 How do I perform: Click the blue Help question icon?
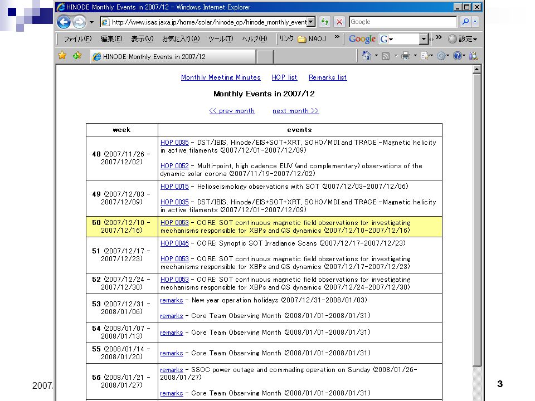coord(458,56)
